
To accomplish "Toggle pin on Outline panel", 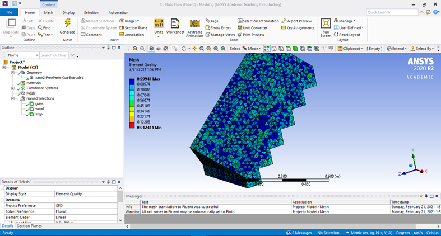I will [x=108, y=48].
